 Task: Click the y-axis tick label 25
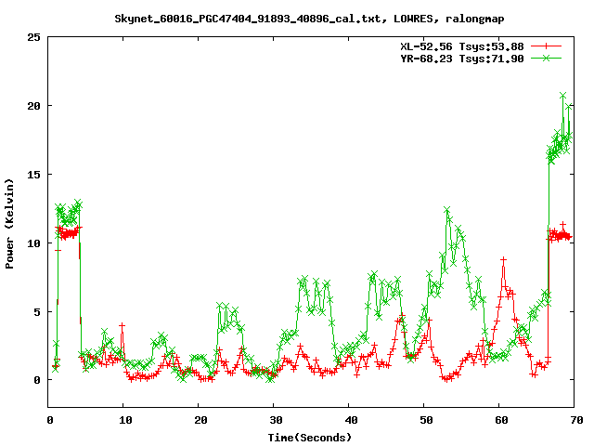[33, 37]
